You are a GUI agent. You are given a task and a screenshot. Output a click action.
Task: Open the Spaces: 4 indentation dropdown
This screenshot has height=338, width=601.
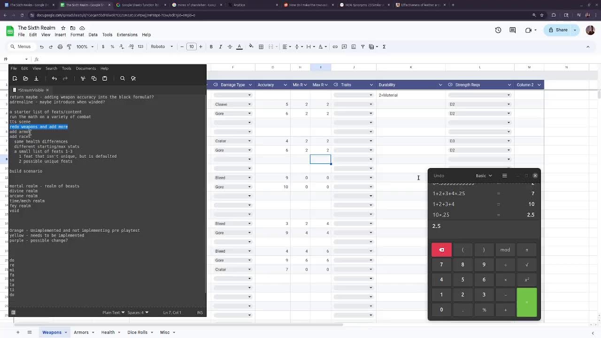point(138,312)
